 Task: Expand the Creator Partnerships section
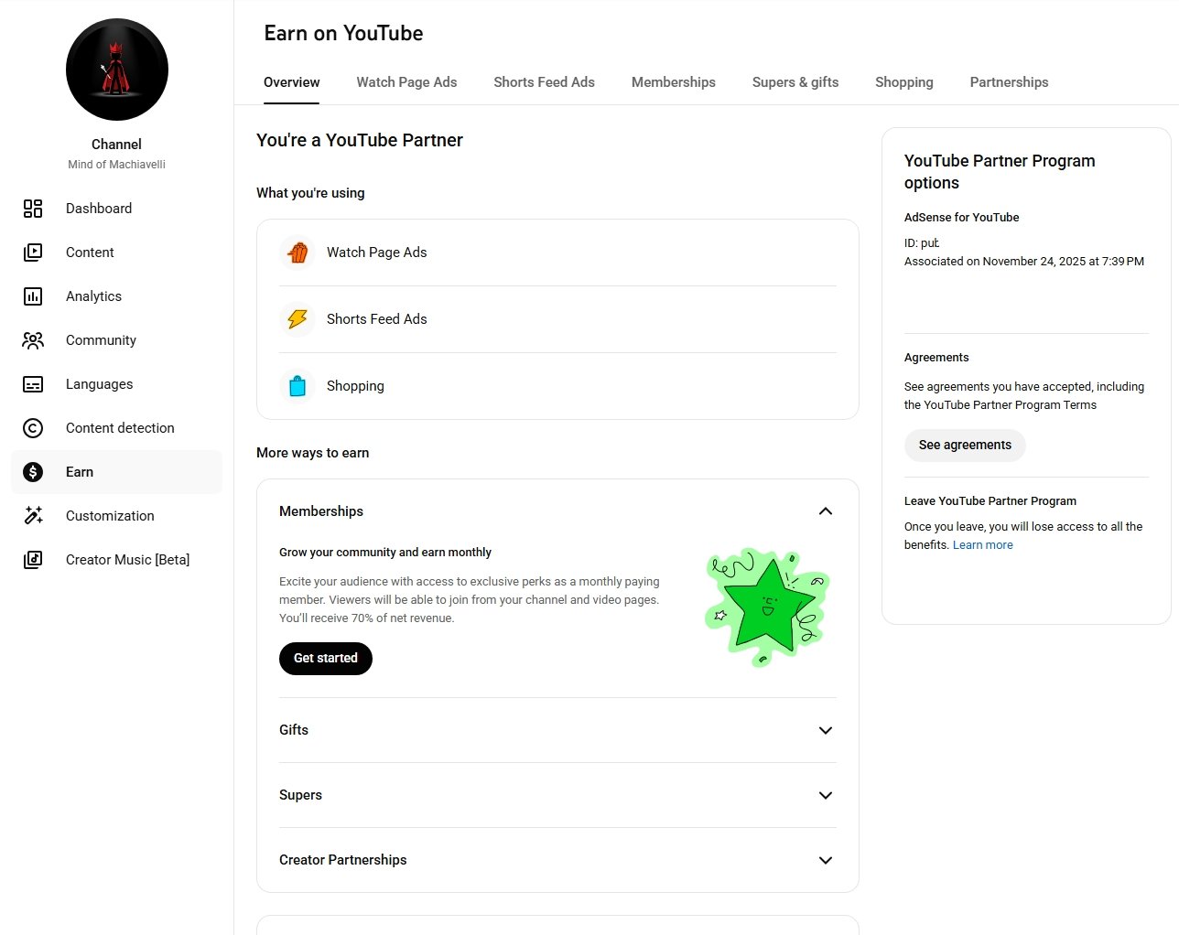click(825, 860)
